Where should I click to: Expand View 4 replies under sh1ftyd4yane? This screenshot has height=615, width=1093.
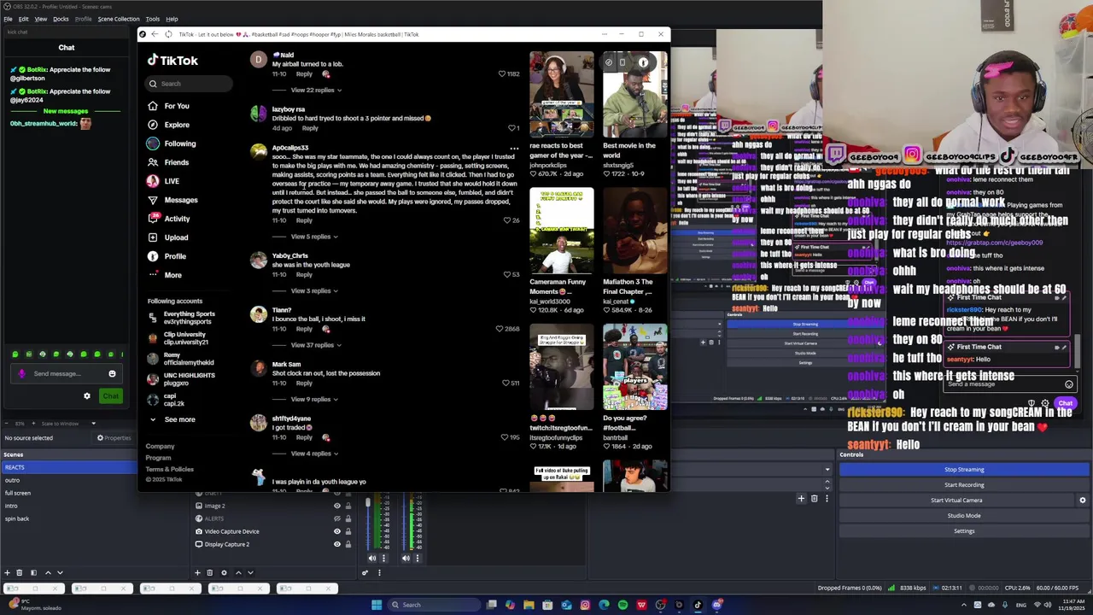314,454
